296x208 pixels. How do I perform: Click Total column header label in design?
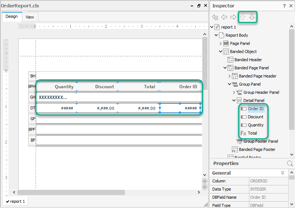tap(150, 87)
